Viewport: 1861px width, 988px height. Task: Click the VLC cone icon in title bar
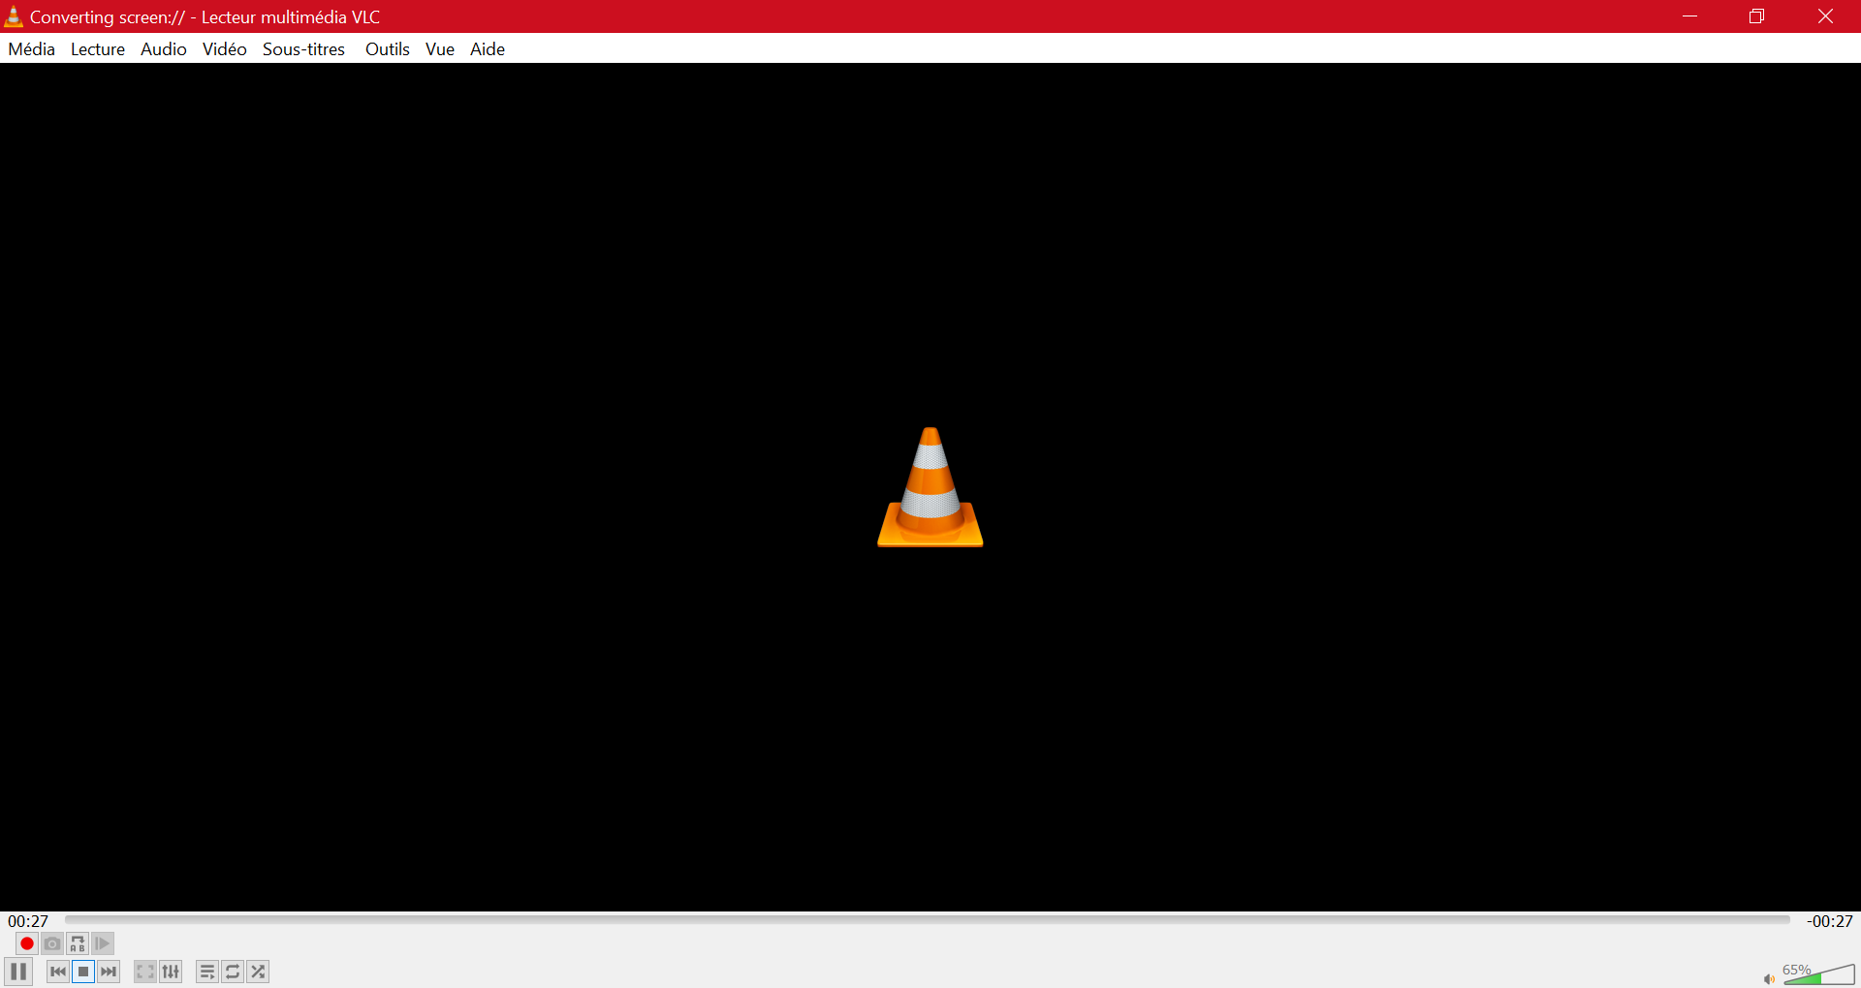[14, 16]
